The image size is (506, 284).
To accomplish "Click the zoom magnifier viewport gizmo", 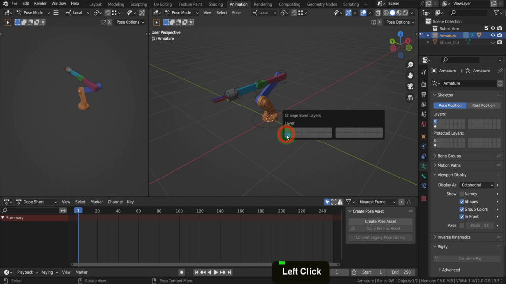I will point(410,65).
